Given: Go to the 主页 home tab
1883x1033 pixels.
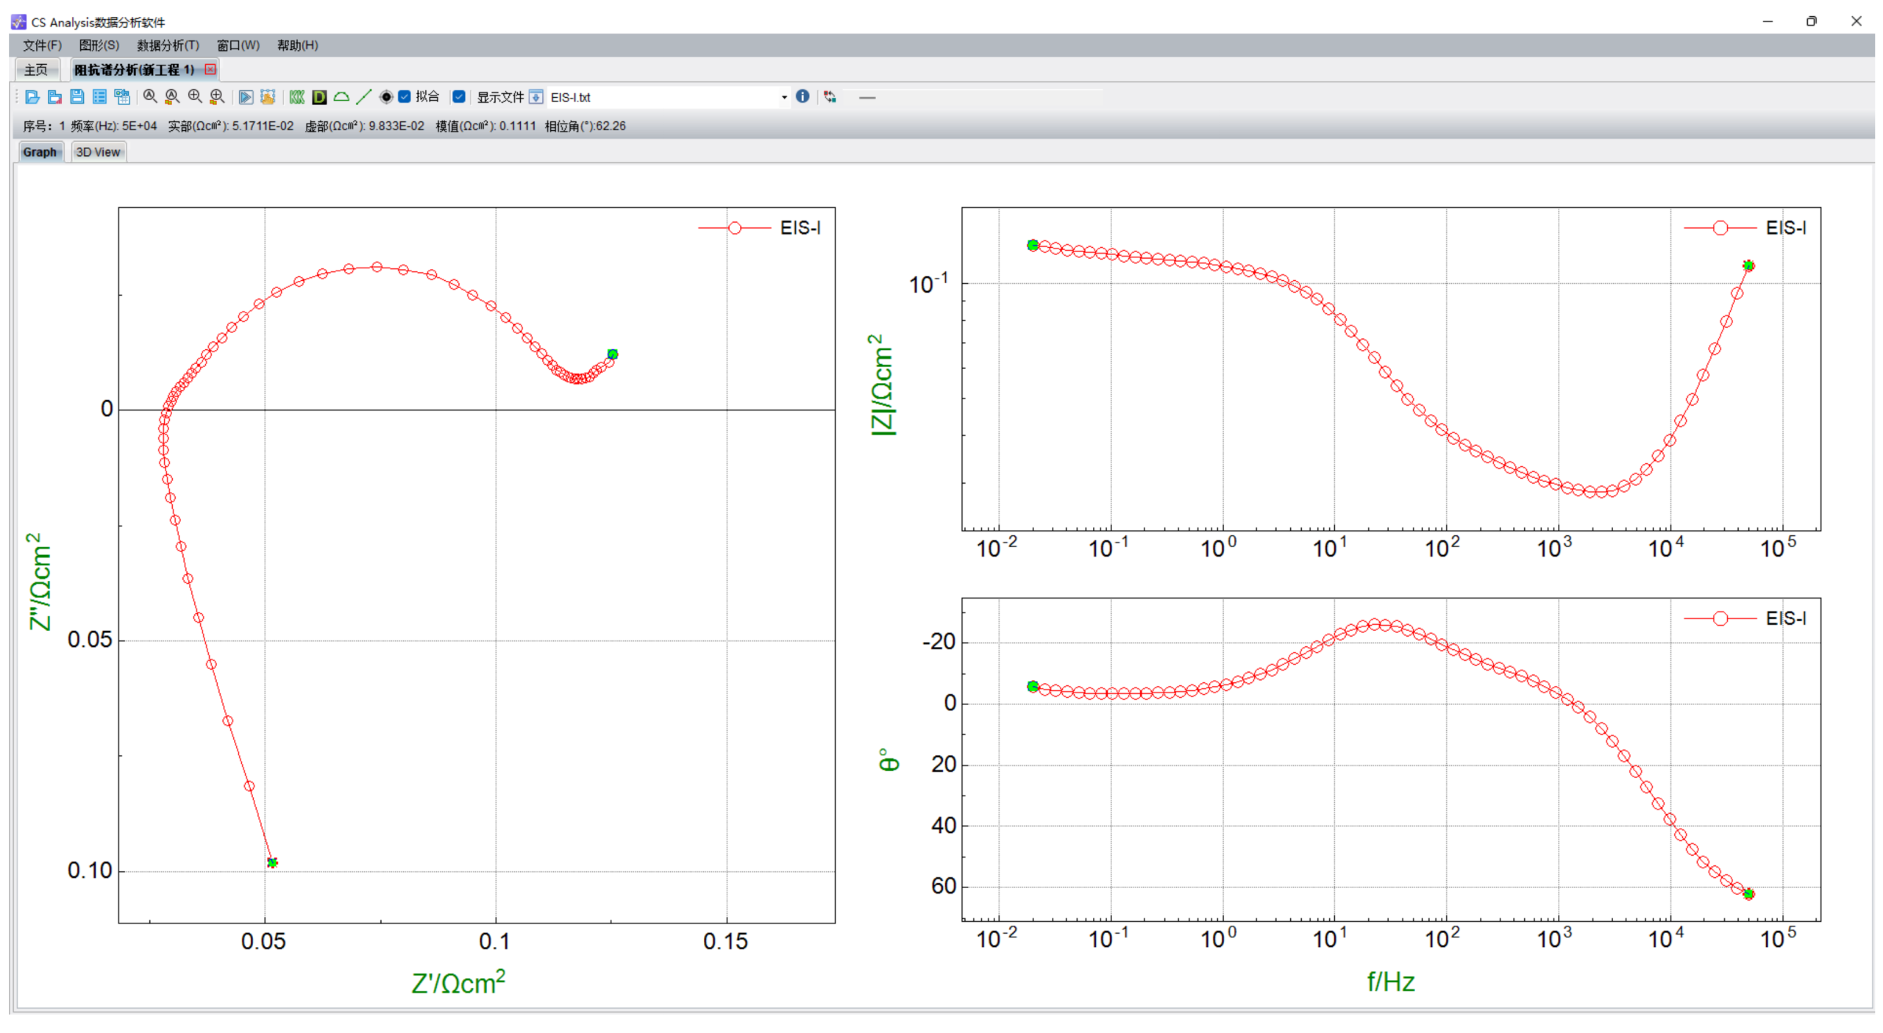Looking at the screenshot, I should point(35,70).
